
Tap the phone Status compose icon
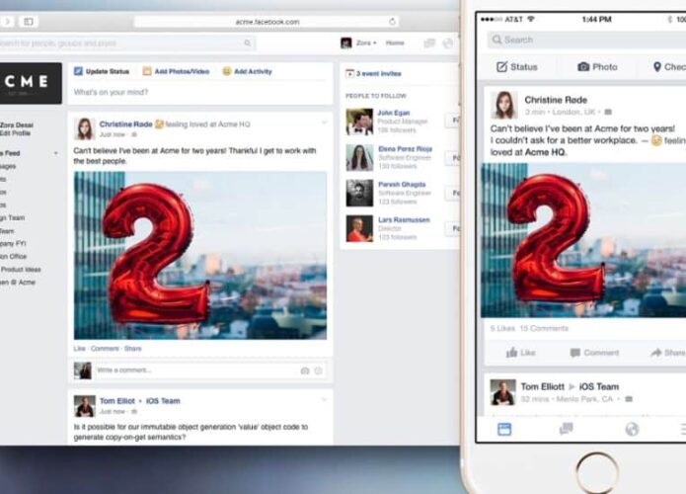[501, 66]
